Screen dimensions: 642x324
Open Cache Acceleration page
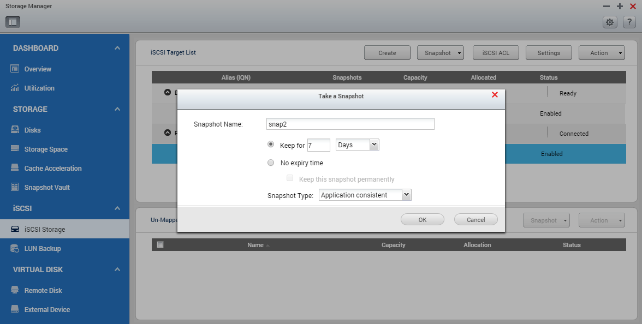(x=53, y=168)
